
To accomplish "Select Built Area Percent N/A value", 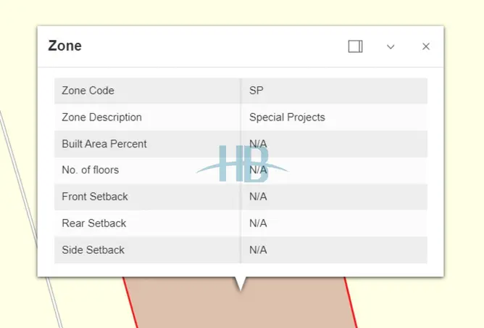I will (x=258, y=144).
